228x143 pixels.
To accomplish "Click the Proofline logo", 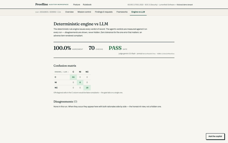I will click(42, 4).
